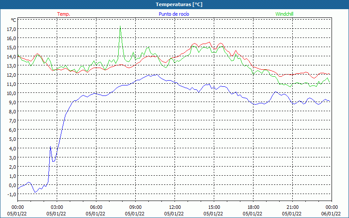Select the green 'Windchill' legend label

(x=284, y=14)
